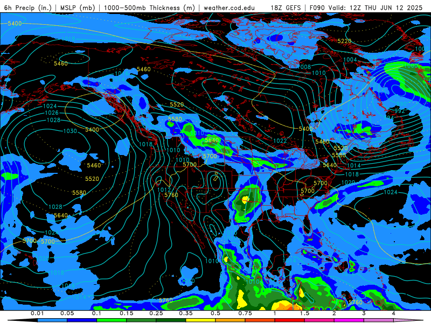Click the 1008 pressure contour label
This screenshot has height=323, width=431.
click(x=304, y=67)
